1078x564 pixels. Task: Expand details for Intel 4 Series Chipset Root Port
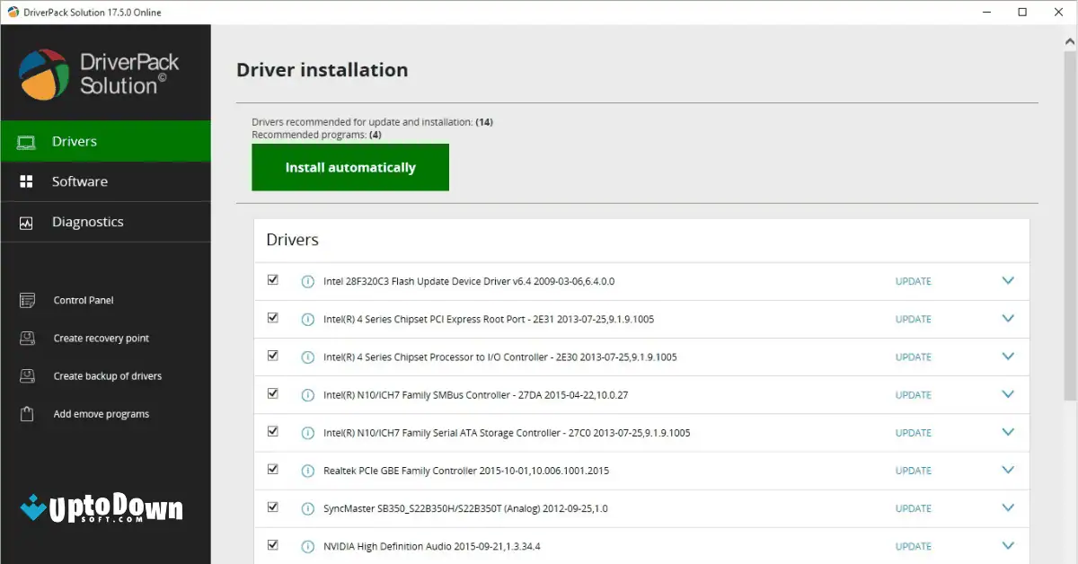[1007, 318]
